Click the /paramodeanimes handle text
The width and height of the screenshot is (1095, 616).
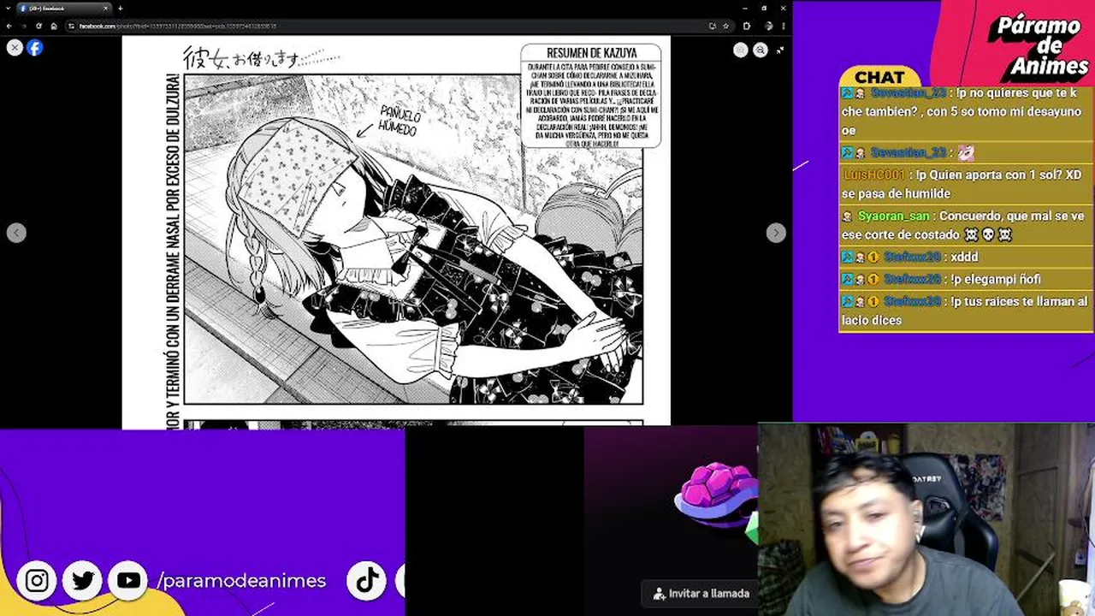[x=242, y=581]
